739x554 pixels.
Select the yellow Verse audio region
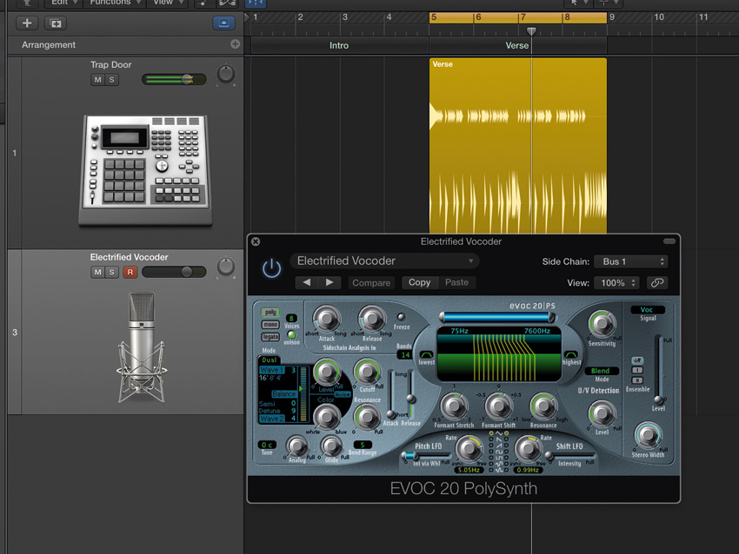[x=518, y=145]
